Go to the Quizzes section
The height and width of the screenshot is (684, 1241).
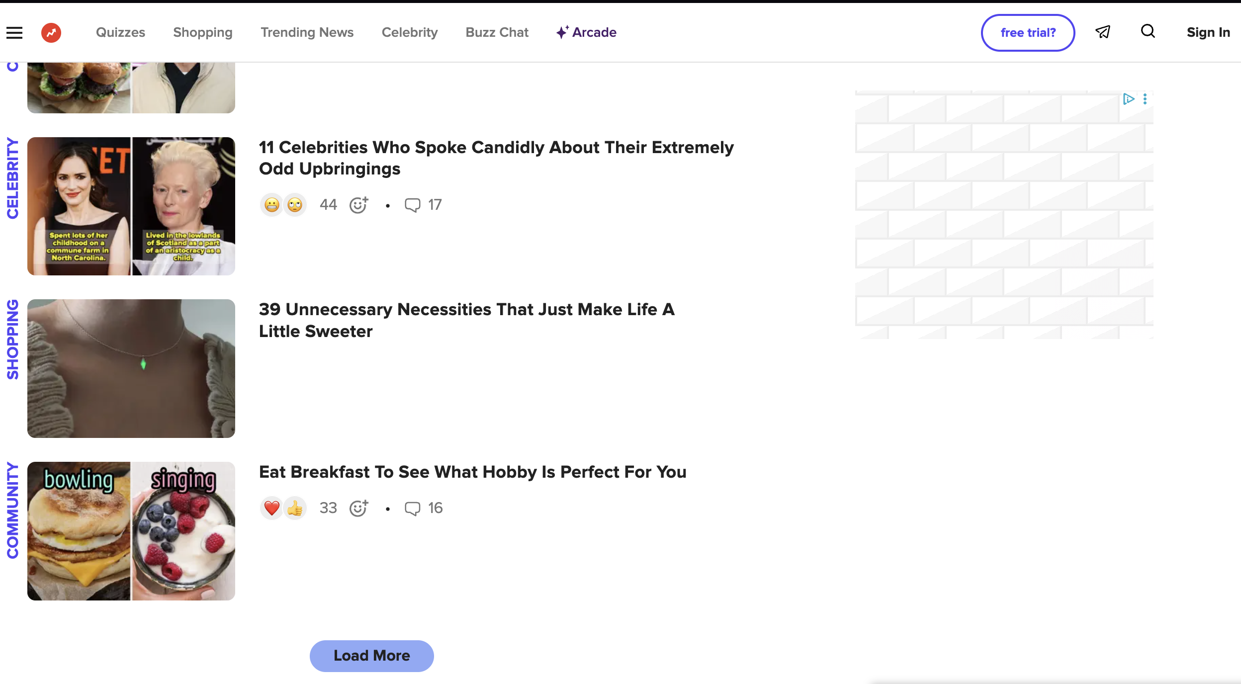coord(120,32)
